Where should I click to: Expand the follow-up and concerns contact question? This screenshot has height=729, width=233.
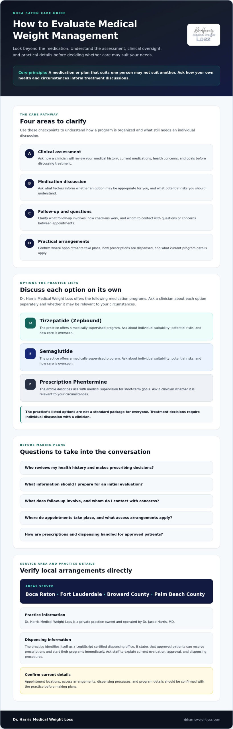(116, 501)
